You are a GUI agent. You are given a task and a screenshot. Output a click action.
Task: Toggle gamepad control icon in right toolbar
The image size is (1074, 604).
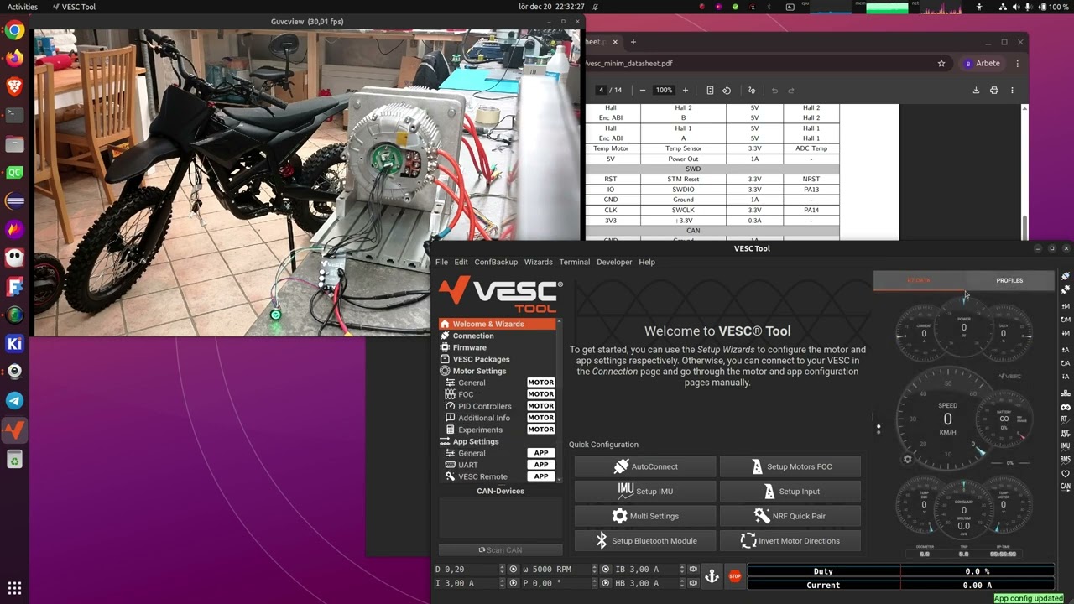point(1066,407)
